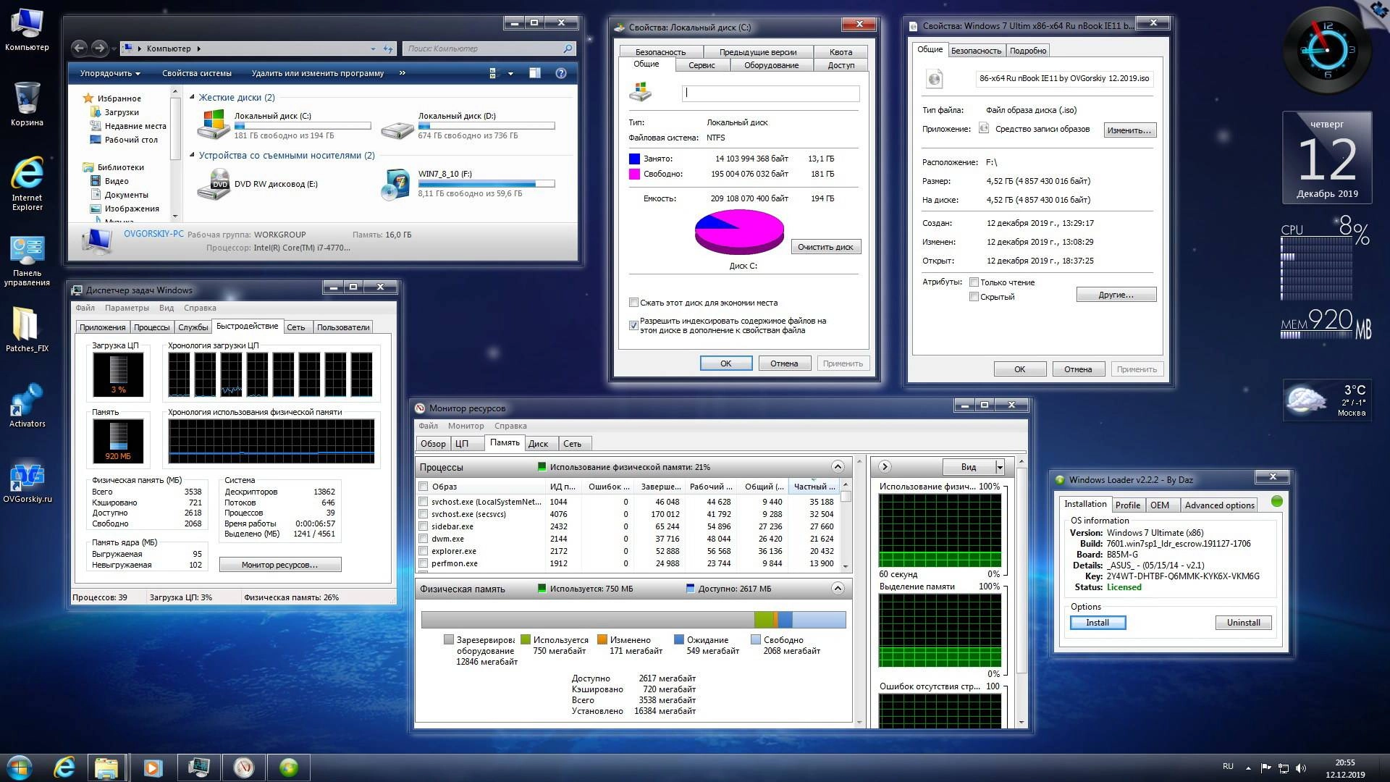Select Локальный диск (C:) drive icon
This screenshot has height=782, width=1390.
[214, 125]
